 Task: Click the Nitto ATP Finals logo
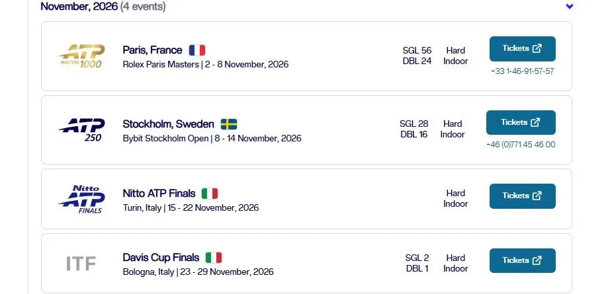point(81,200)
